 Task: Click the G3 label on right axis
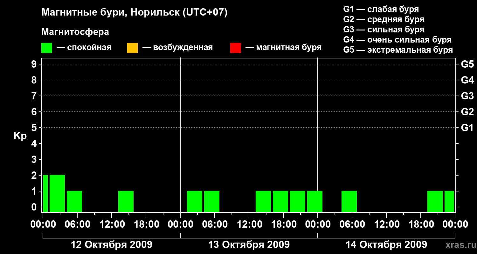click(x=467, y=96)
